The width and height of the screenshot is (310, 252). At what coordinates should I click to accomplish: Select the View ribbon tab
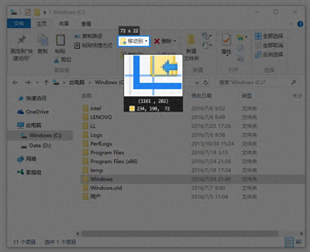pyautogui.click(x=86, y=24)
